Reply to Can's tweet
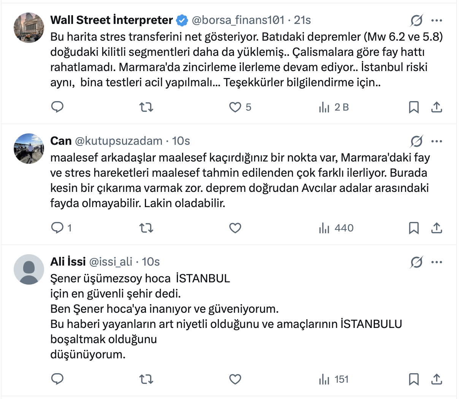This screenshot has width=460, height=399. (57, 228)
